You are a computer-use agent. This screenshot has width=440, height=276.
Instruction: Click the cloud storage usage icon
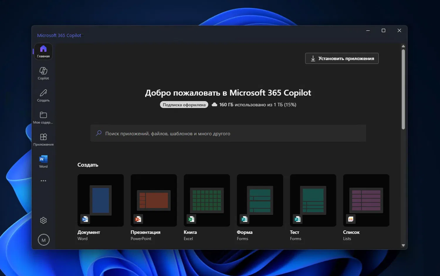click(214, 105)
